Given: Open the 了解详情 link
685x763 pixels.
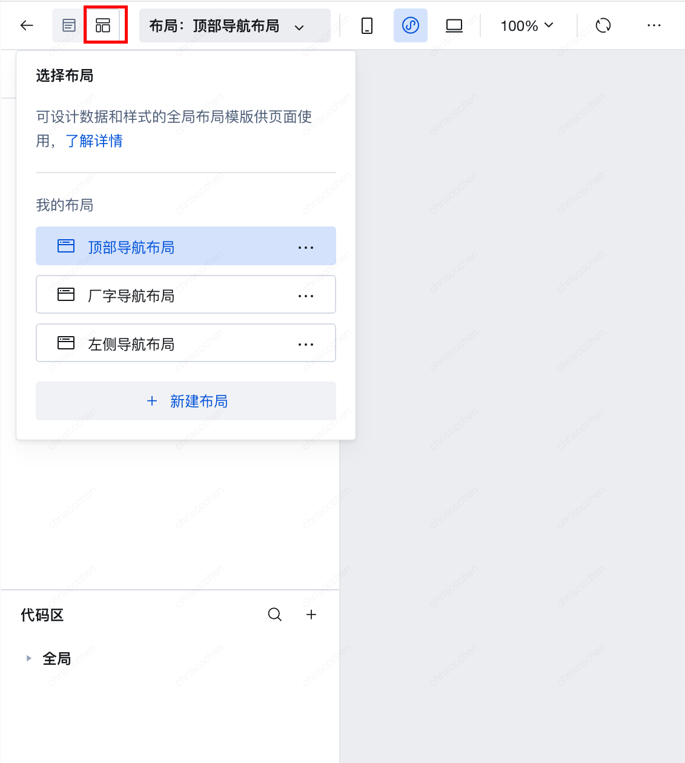Looking at the screenshot, I should 94,141.
